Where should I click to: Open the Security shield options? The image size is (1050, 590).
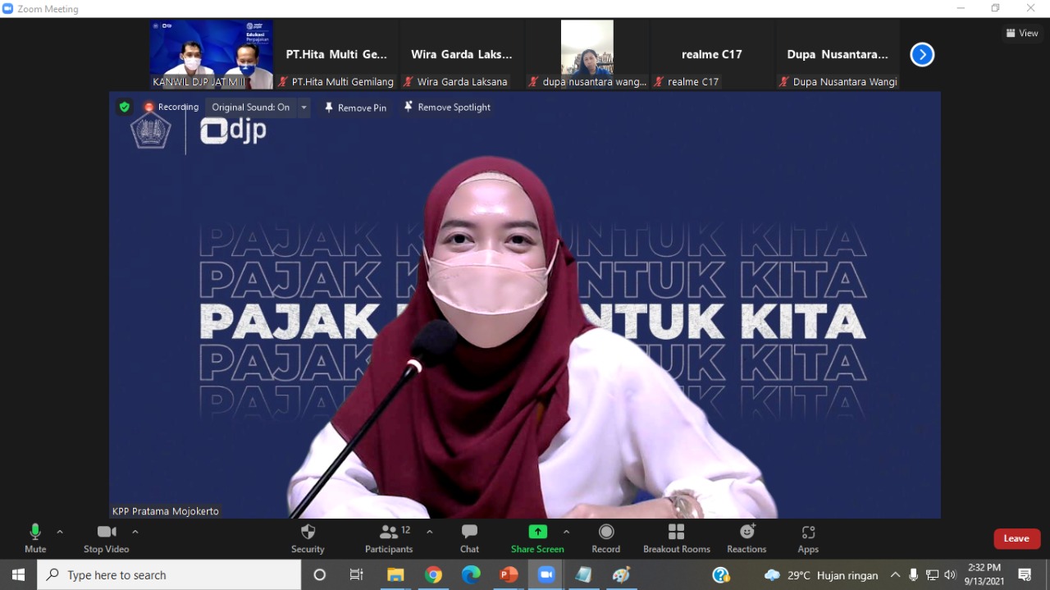(x=308, y=538)
